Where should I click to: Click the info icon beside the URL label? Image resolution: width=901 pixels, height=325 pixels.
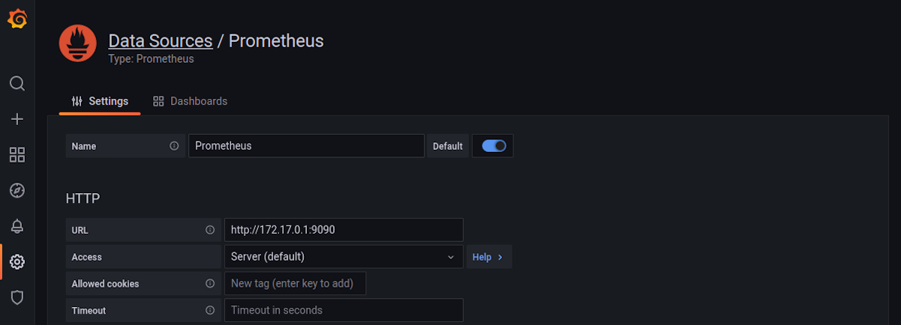[210, 230]
